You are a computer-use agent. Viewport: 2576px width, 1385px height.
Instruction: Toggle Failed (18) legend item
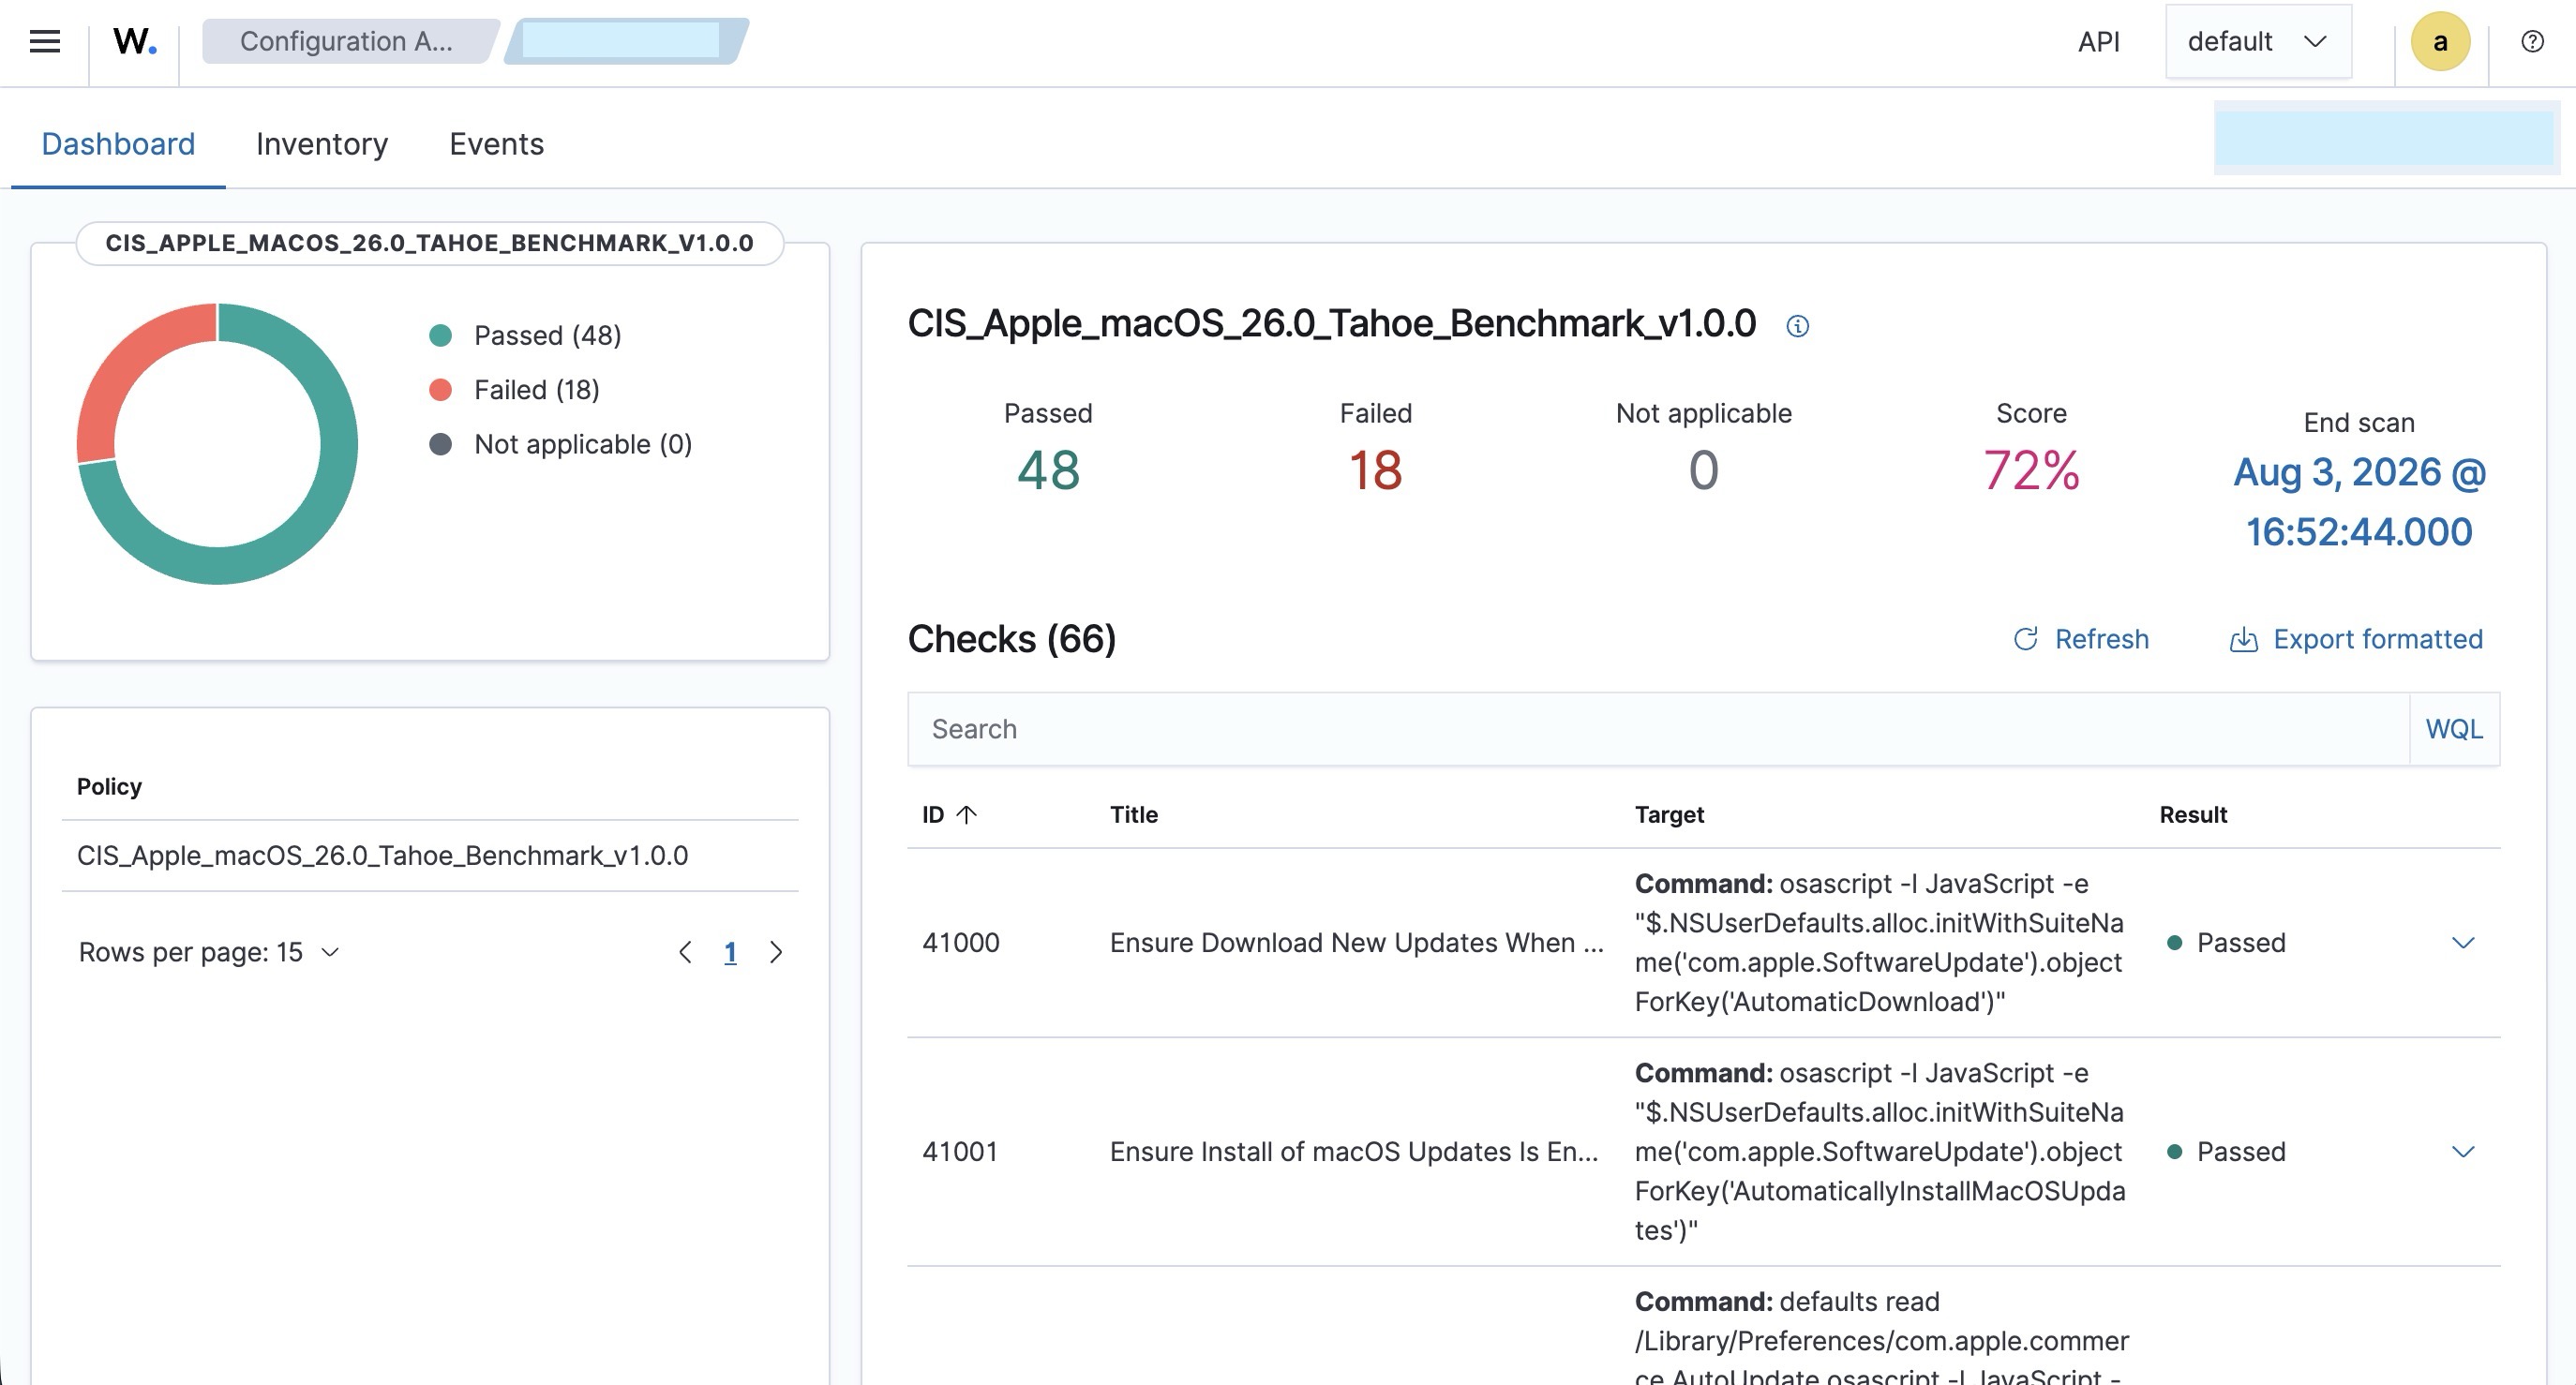[x=514, y=389]
